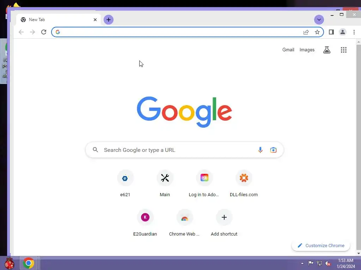Open a new tab with the plus button
The image size is (361, 270).
tap(109, 20)
